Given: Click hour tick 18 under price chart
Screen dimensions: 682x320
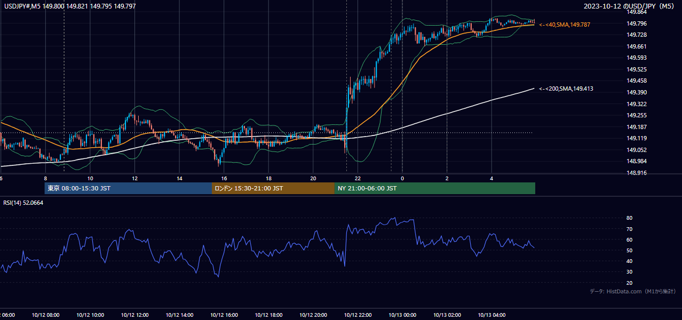Looking at the screenshot, I should 268,179.
